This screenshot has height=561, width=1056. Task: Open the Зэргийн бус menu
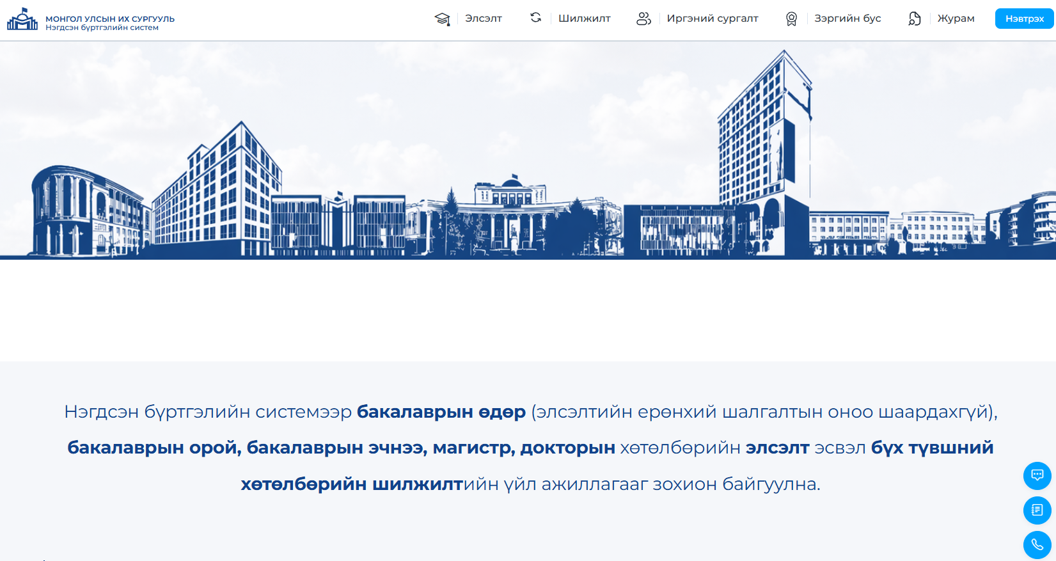[847, 19]
